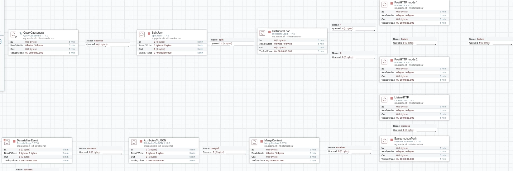Select the 'Deserialize Event' processor title
This screenshot has width=513, height=171.
[x=27, y=140]
